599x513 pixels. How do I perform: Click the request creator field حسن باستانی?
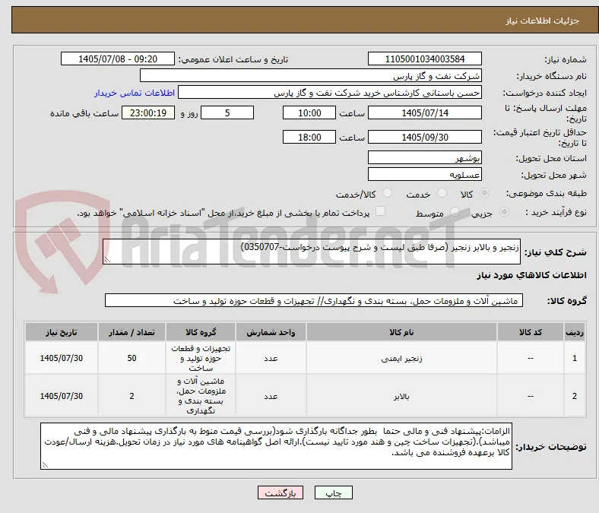[330, 93]
